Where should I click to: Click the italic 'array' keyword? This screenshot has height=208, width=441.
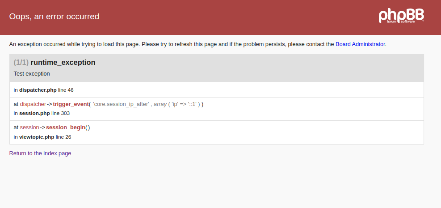coord(160,104)
